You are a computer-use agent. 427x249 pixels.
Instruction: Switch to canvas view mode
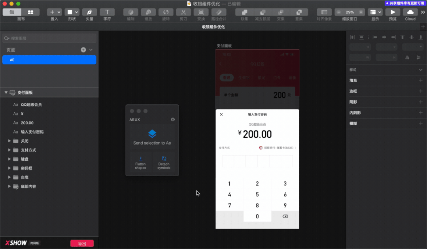point(12,12)
